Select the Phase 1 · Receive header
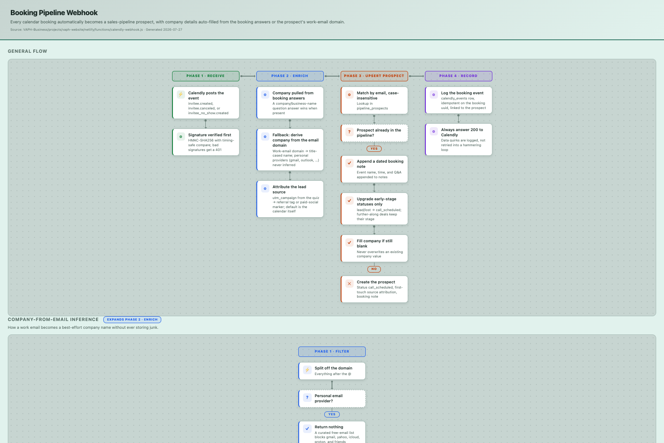664x443 pixels. (206, 76)
